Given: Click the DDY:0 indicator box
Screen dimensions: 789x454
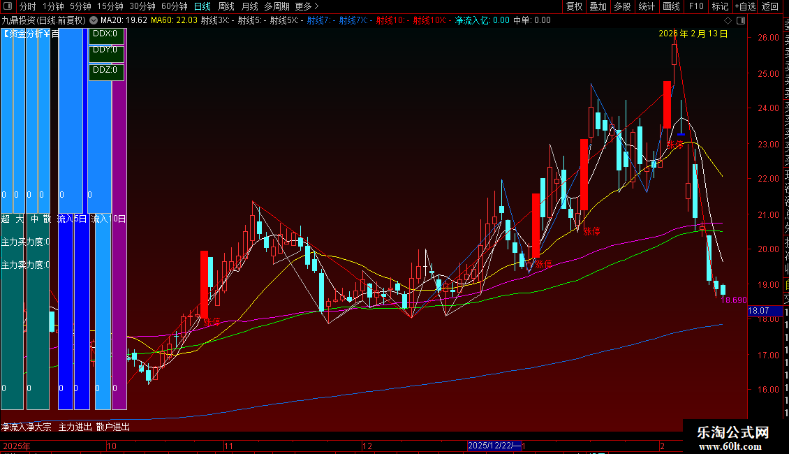Looking at the screenshot, I should pyautogui.click(x=106, y=53).
